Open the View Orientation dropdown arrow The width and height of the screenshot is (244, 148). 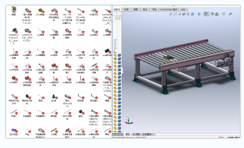pyautogui.click(x=196, y=14)
